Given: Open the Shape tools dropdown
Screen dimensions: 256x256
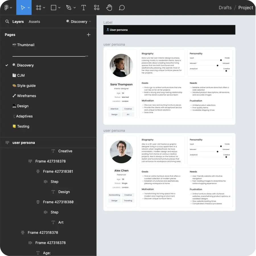Looking at the screenshot, I should point(59,8).
